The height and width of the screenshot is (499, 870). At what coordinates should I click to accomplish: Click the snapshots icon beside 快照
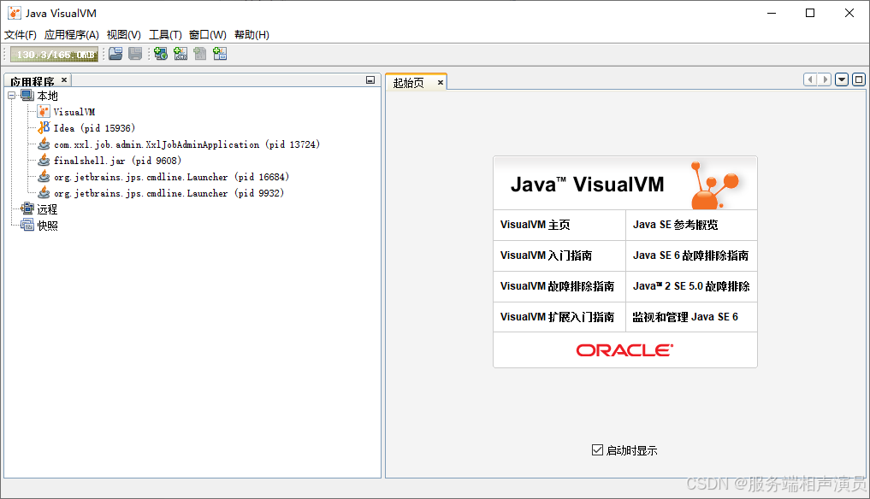pos(27,225)
